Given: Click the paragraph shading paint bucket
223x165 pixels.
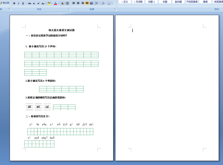Looking at the screenshot, I should click(x=103, y=3).
